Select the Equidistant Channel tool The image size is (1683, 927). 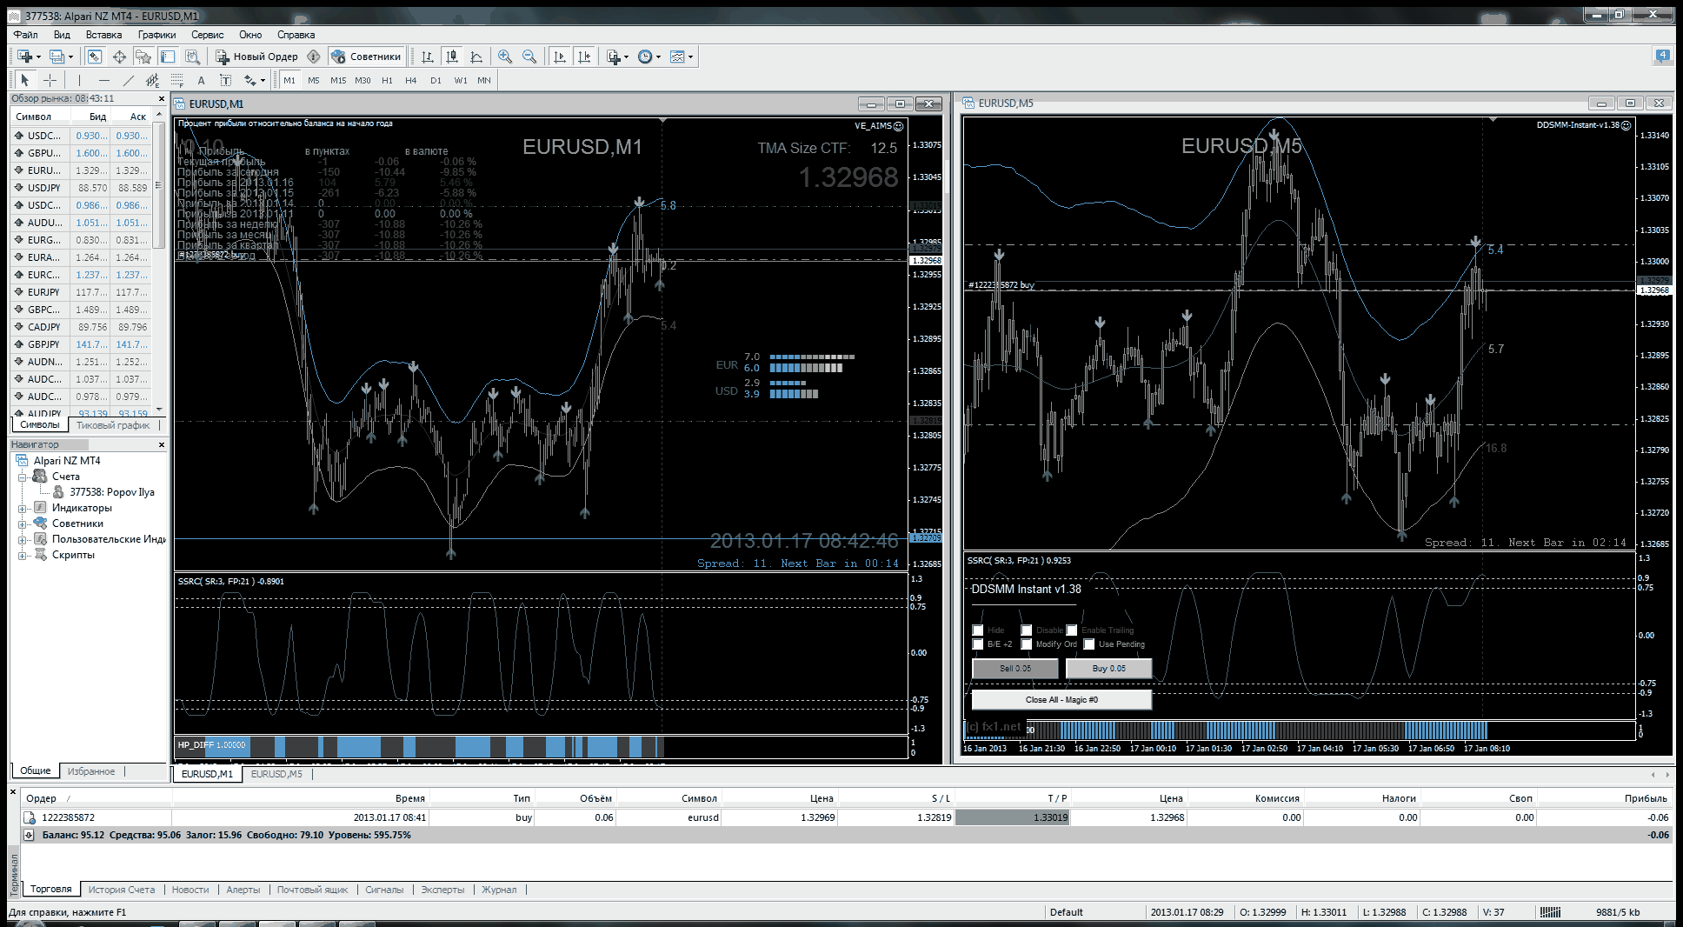click(153, 80)
